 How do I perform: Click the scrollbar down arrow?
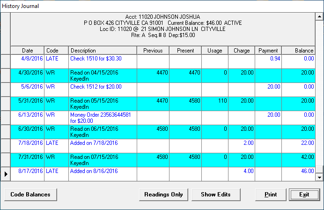click(319, 177)
